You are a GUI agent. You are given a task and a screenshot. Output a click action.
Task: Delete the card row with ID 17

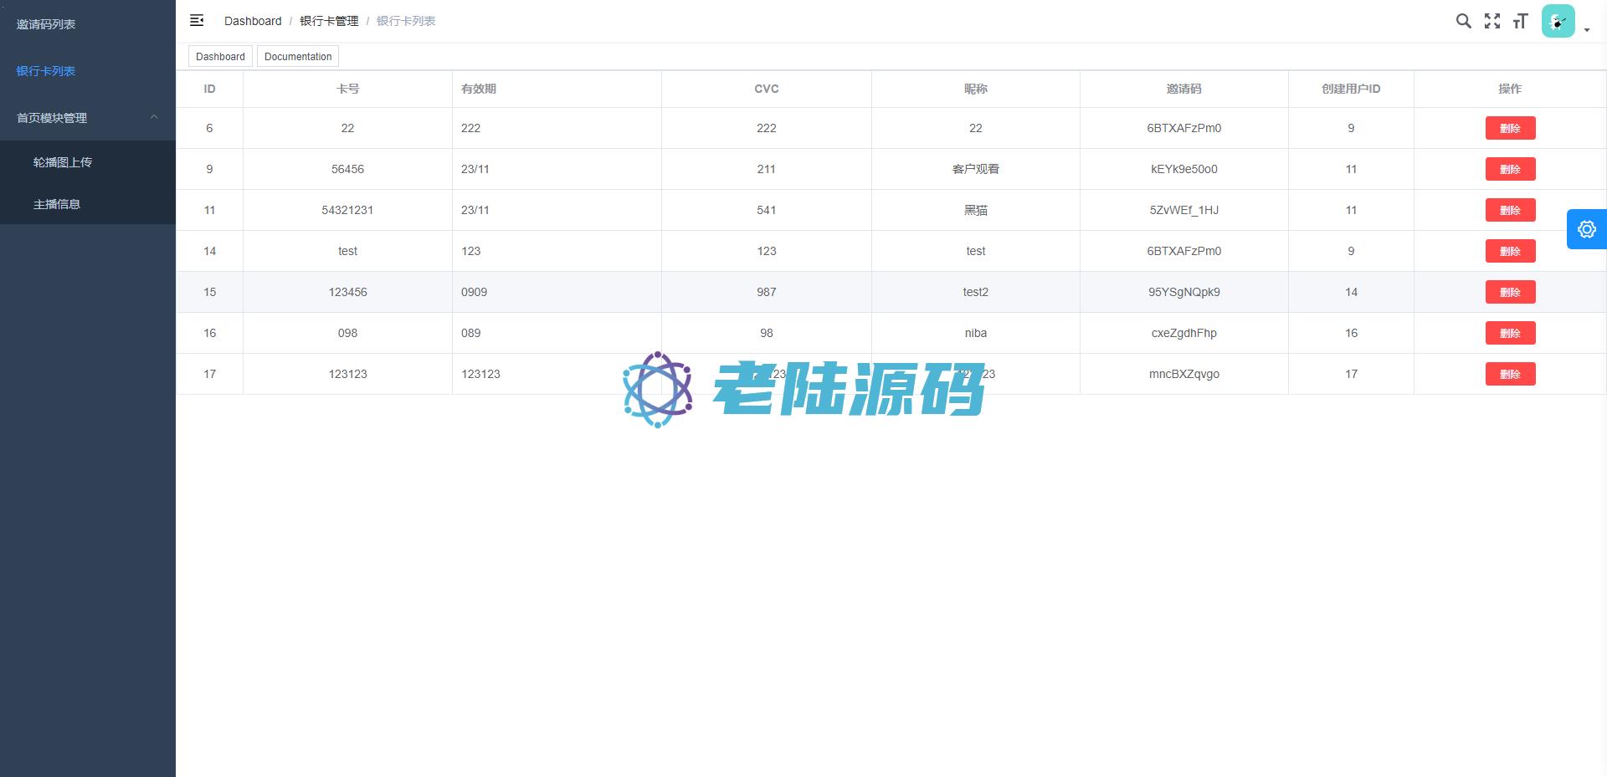tap(1510, 374)
